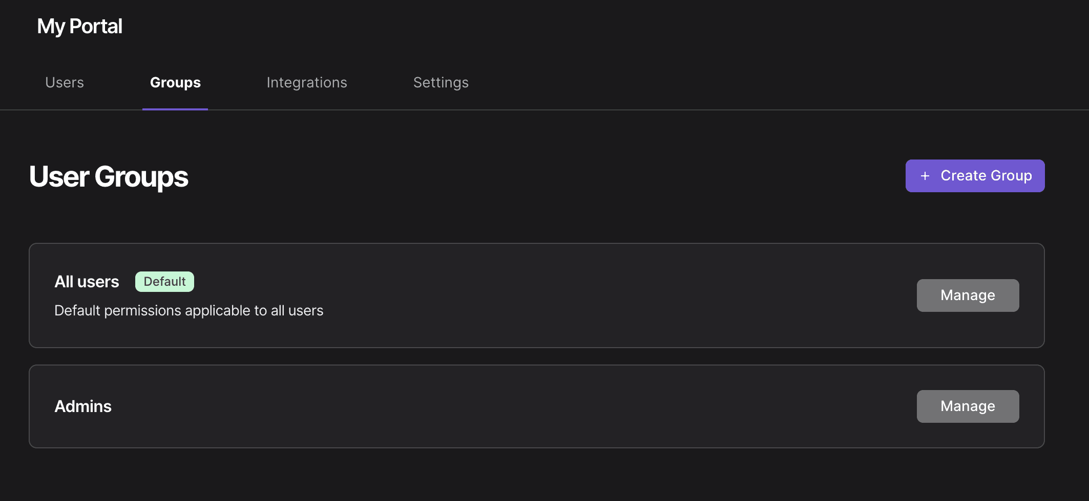Viewport: 1089px width, 501px height.
Task: Click the green Default badge
Action: coord(164,282)
